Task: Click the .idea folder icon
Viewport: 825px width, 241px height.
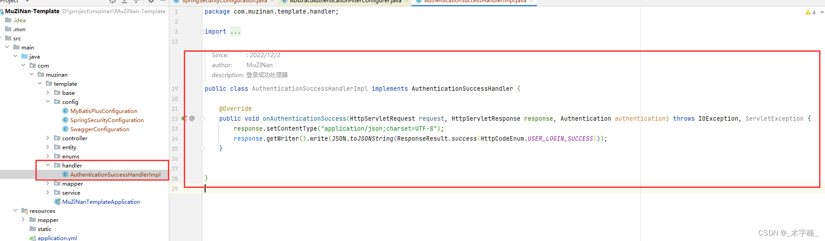Action: [8, 20]
